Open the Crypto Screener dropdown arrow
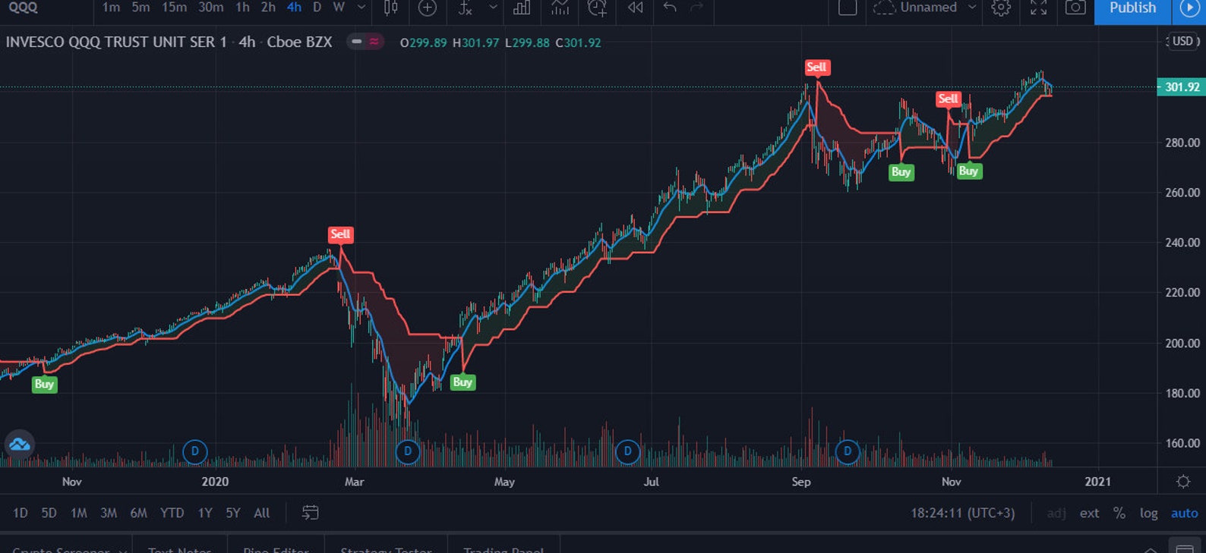The width and height of the screenshot is (1206, 553). tap(122, 550)
